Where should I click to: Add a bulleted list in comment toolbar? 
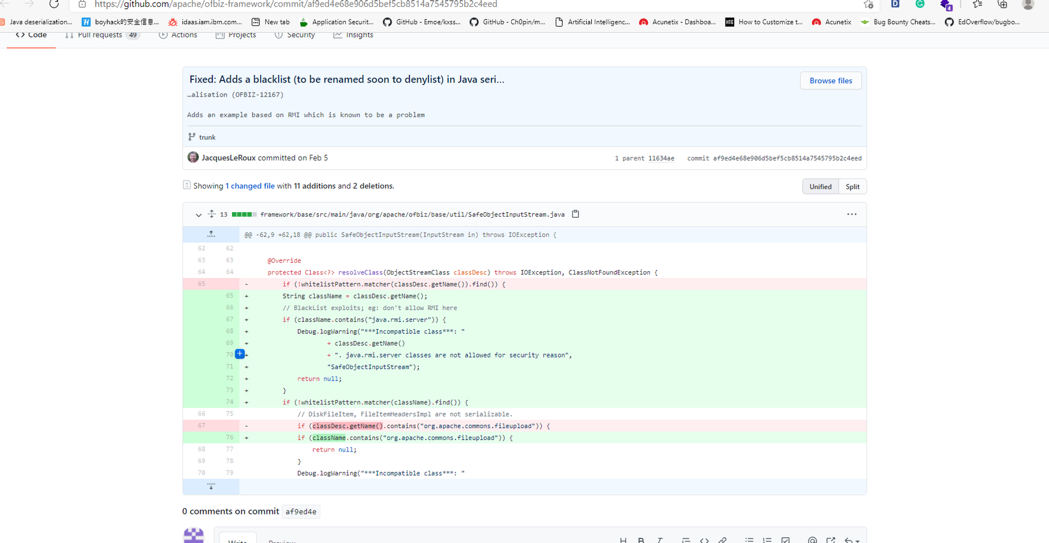coord(750,540)
